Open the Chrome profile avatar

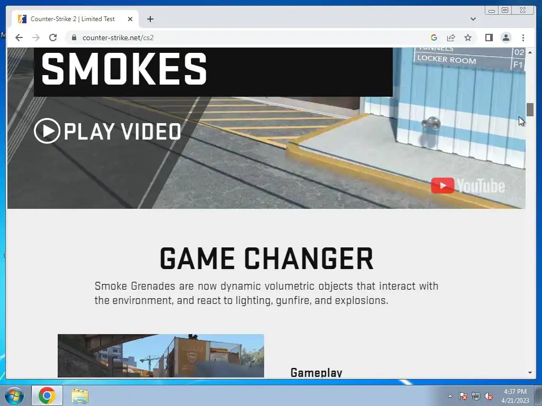click(x=505, y=38)
